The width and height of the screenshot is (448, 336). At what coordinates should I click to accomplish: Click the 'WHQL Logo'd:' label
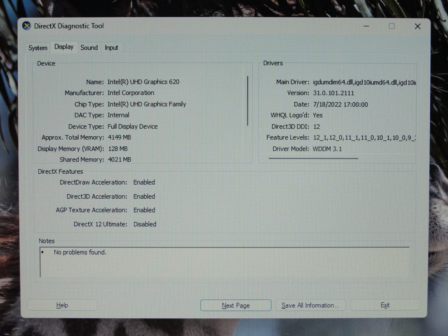click(x=290, y=115)
